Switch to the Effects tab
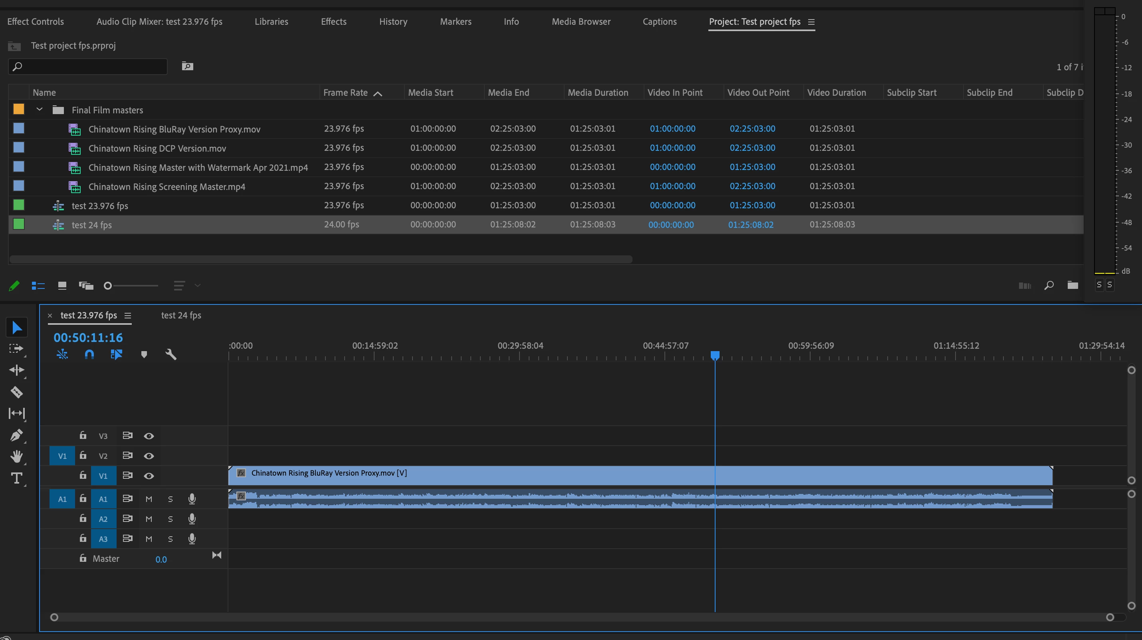1142x640 pixels. (x=333, y=22)
